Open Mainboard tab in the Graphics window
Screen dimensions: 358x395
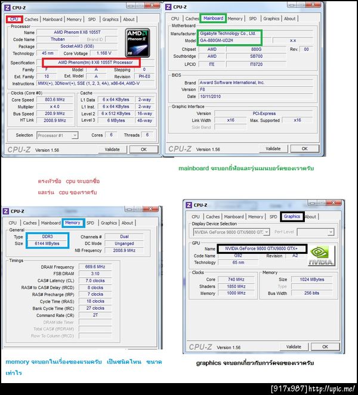click(x=234, y=217)
